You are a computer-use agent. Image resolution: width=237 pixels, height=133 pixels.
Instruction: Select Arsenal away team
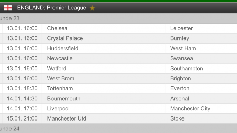click(x=179, y=99)
